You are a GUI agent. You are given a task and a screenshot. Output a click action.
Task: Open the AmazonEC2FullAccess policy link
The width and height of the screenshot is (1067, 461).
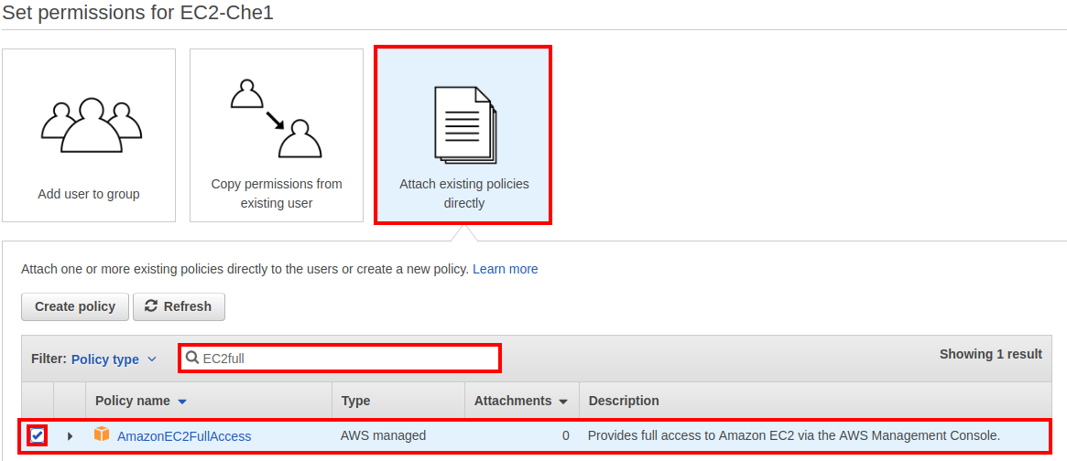(x=184, y=436)
